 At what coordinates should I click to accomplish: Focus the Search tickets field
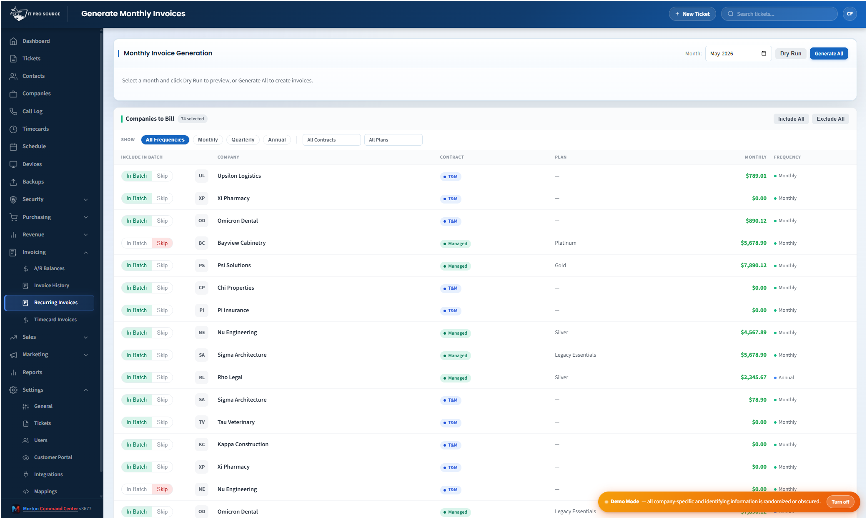pos(779,14)
